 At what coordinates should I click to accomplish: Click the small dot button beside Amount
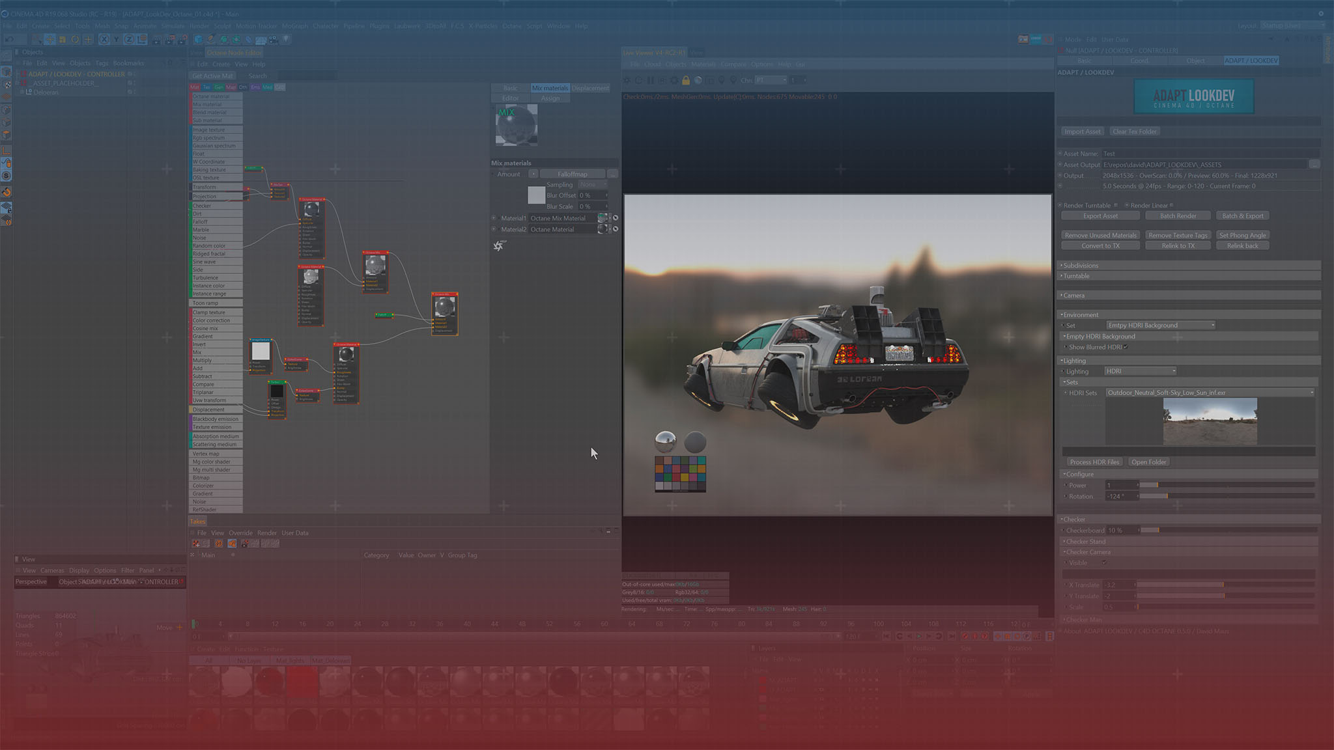(x=533, y=174)
